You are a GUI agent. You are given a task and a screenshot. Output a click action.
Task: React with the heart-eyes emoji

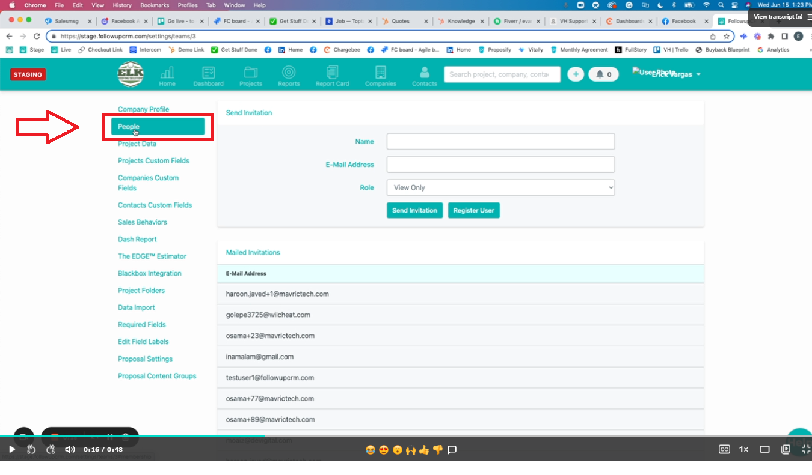point(384,450)
